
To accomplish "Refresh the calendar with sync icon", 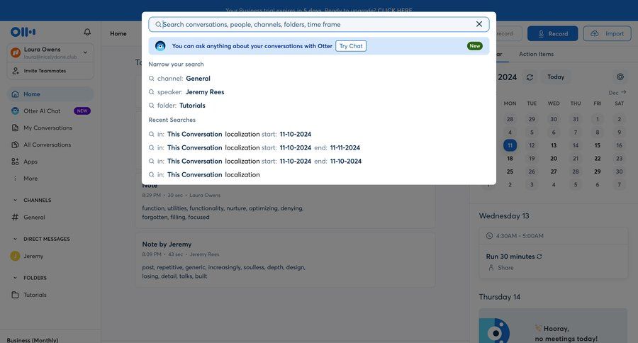I will [x=530, y=77].
